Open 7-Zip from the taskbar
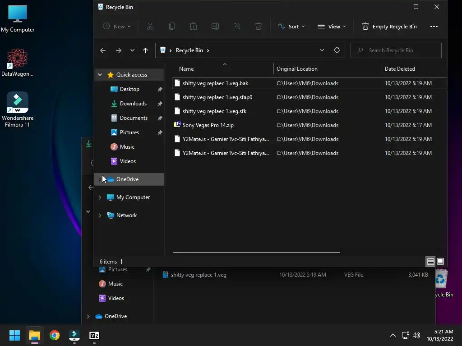This screenshot has height=346, width=462. coord(94,335)
